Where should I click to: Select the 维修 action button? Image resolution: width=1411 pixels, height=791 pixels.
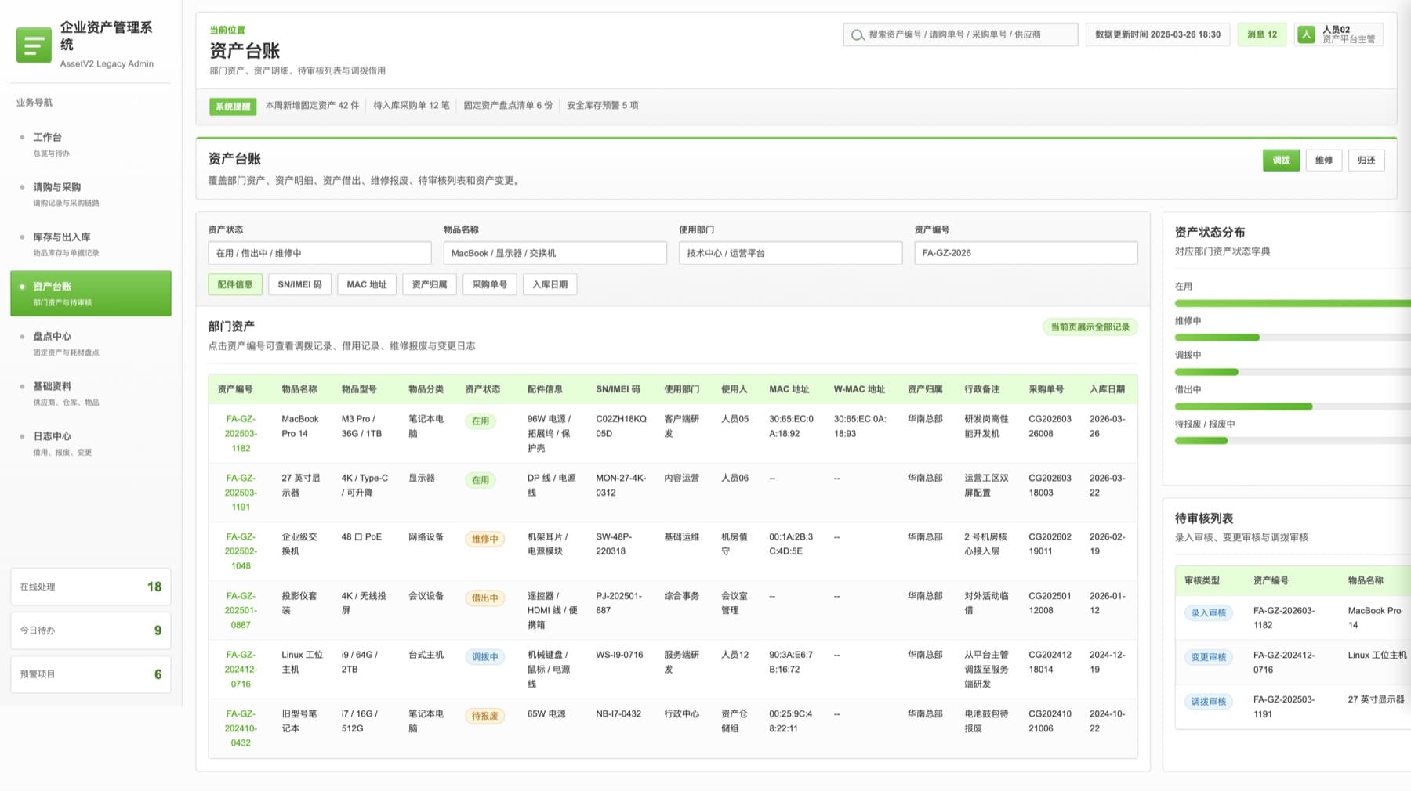[1324, 161]
